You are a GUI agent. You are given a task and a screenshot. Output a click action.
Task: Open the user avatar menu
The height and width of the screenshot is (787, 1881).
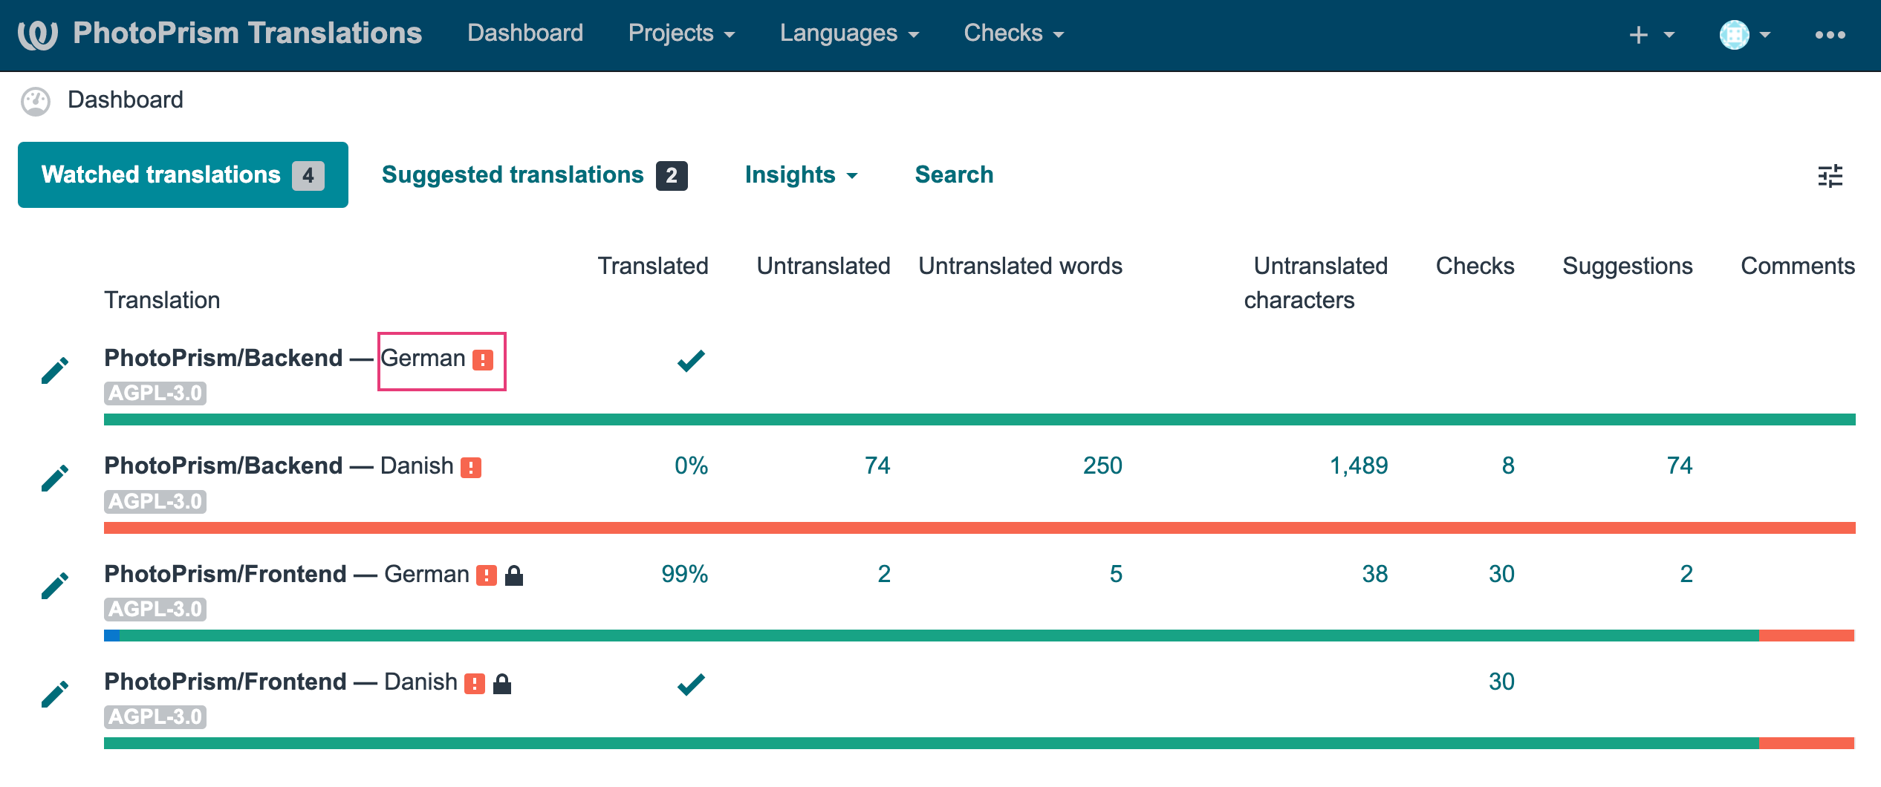click(x=1744, y=34)
